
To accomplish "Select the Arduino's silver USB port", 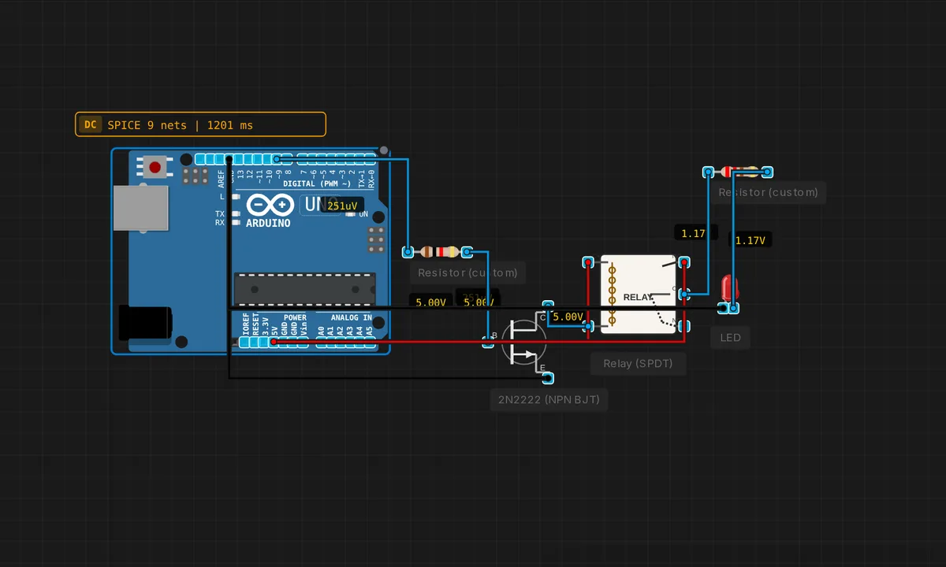I will pyautogui.click(x=140, y=208).
